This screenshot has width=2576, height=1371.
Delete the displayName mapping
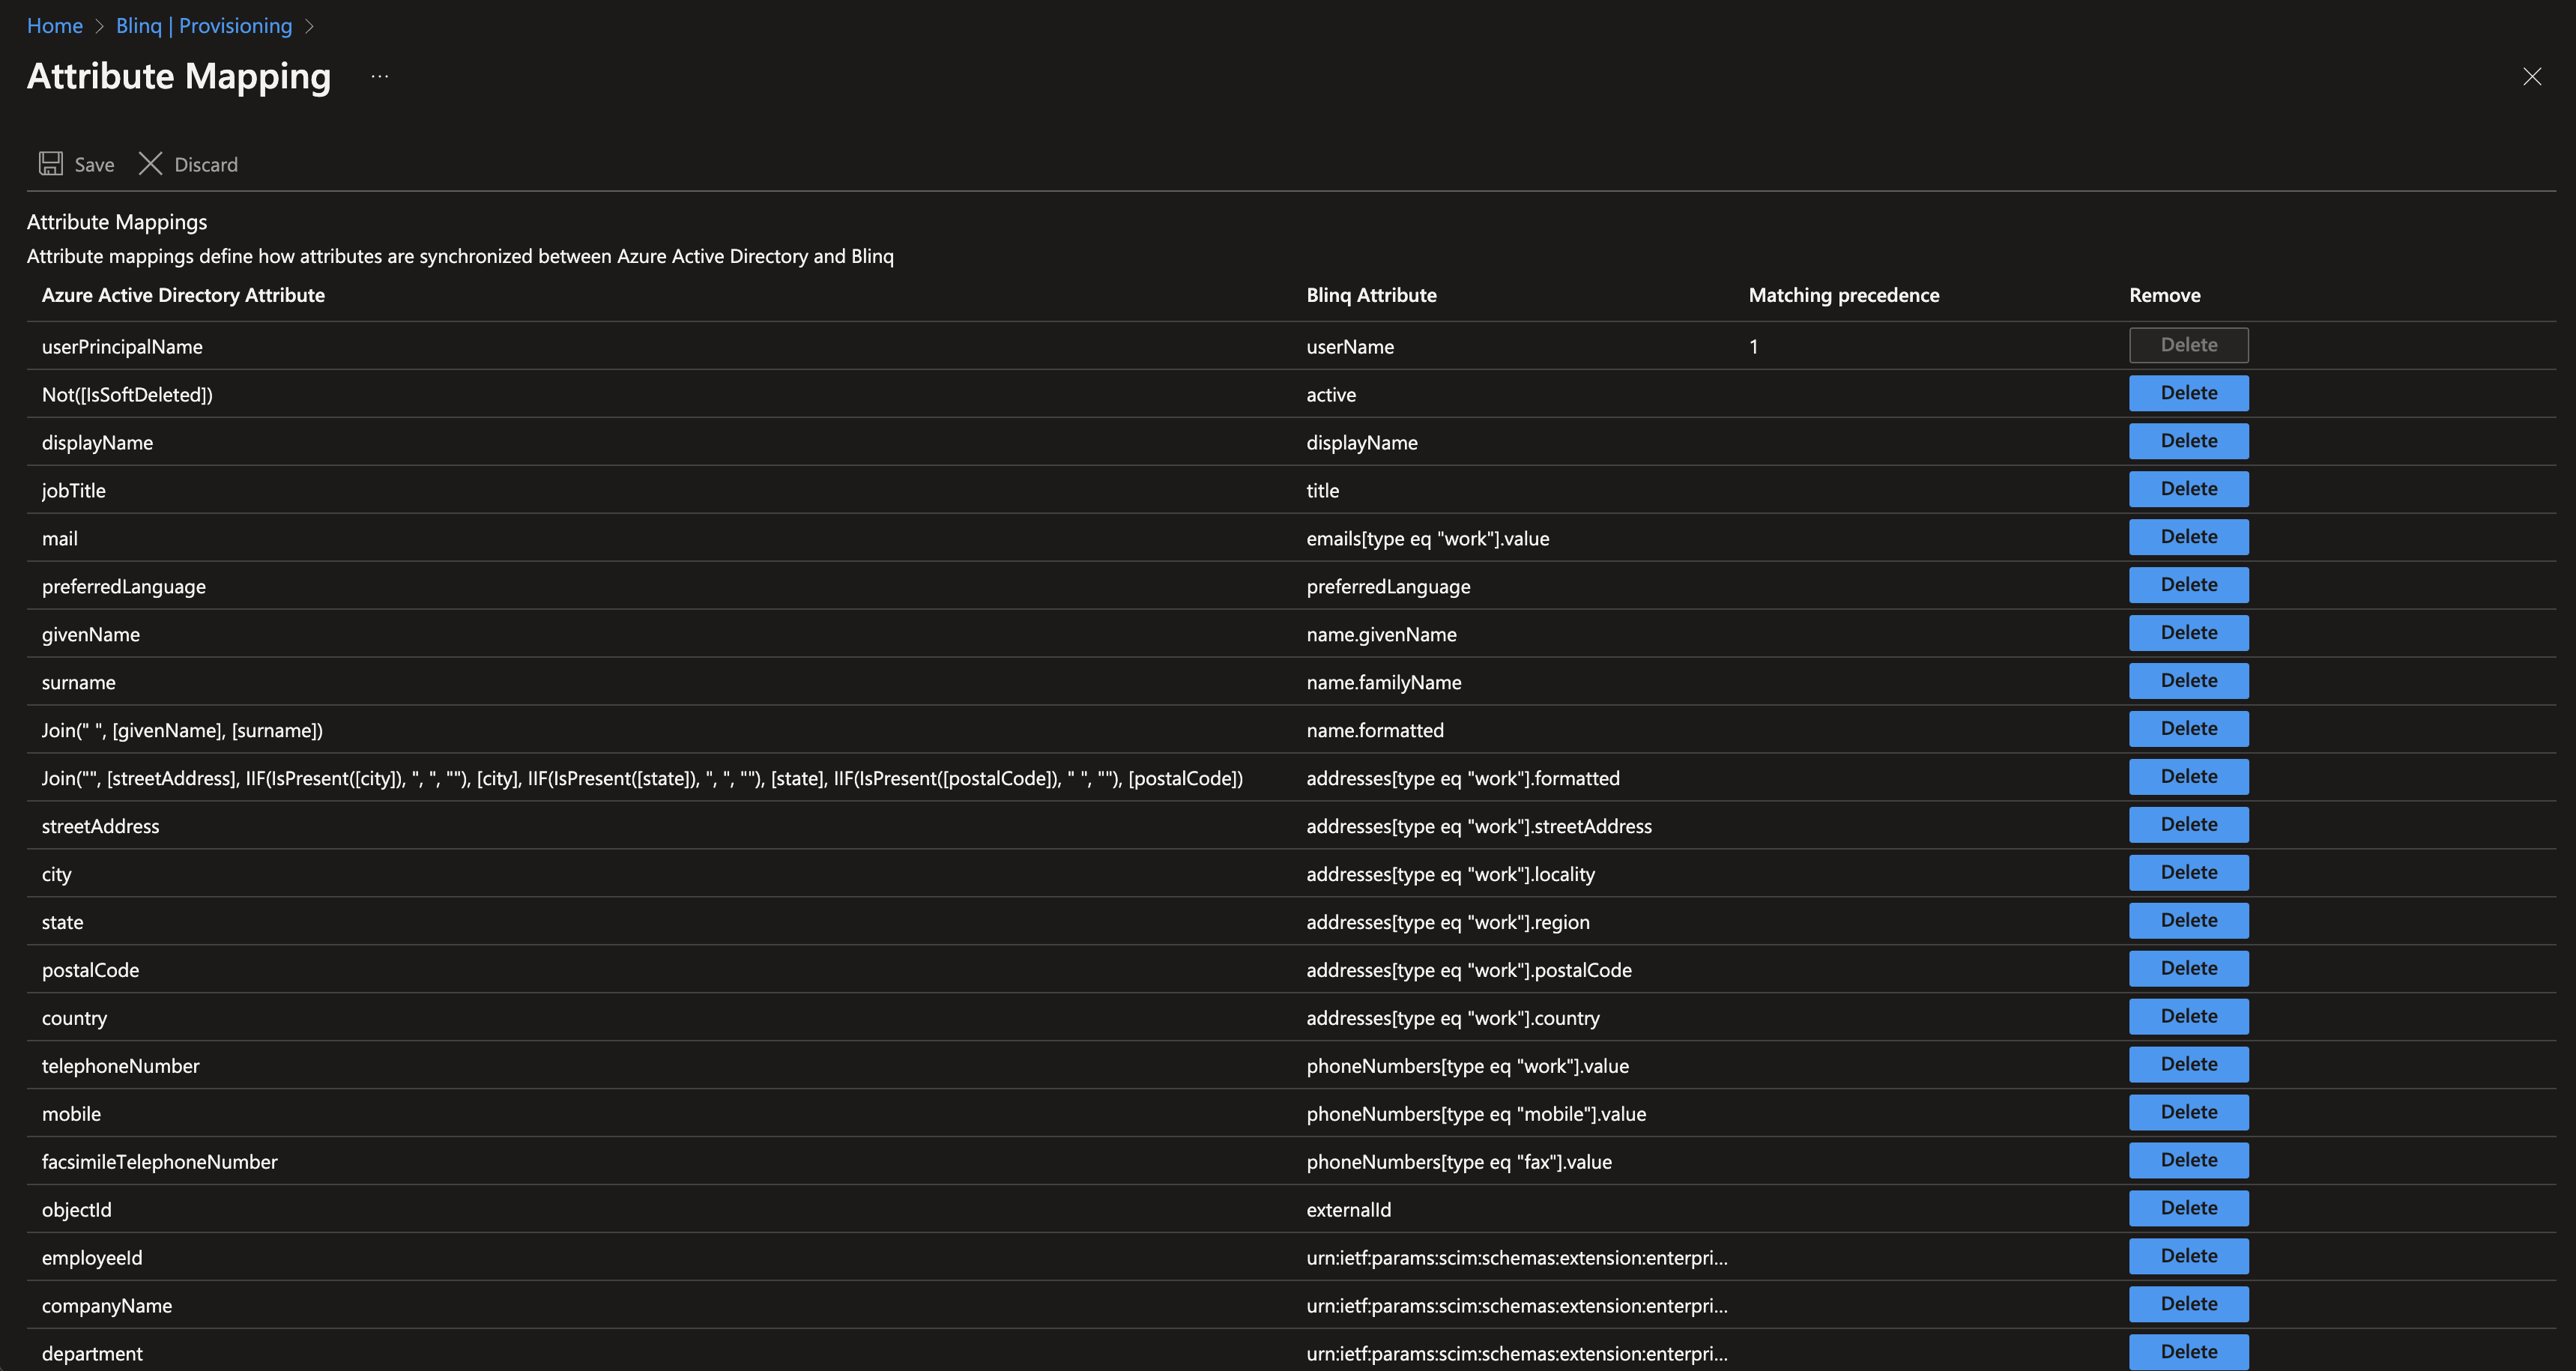pos(2188,441)
